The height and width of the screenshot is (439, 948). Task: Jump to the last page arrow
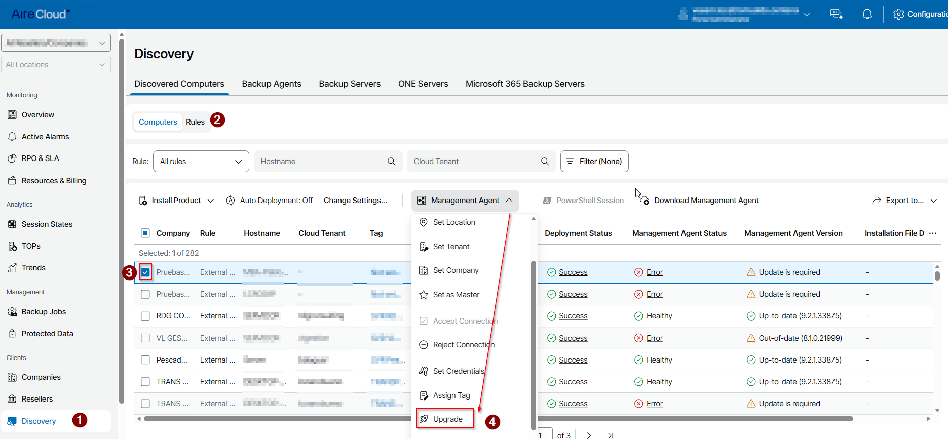click(x=611, y=435)
